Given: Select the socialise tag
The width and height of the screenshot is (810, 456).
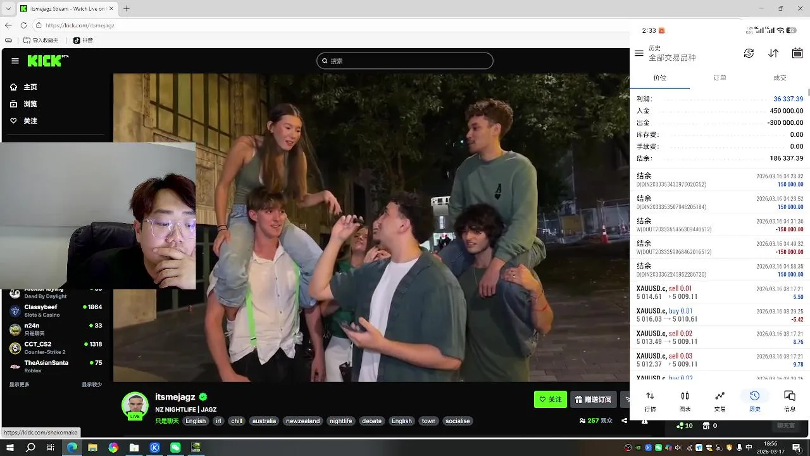Looking at the screenshot, I should pos(458,421).
